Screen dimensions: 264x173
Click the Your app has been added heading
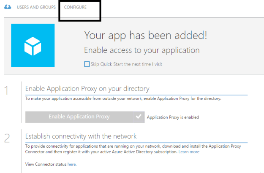[x=145, y=35]
